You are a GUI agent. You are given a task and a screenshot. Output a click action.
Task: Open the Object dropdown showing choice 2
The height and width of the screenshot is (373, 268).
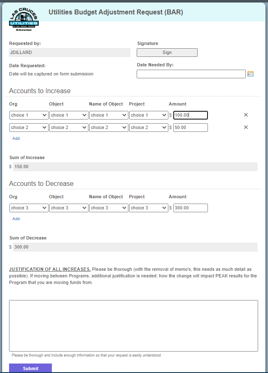coord(69,127)
